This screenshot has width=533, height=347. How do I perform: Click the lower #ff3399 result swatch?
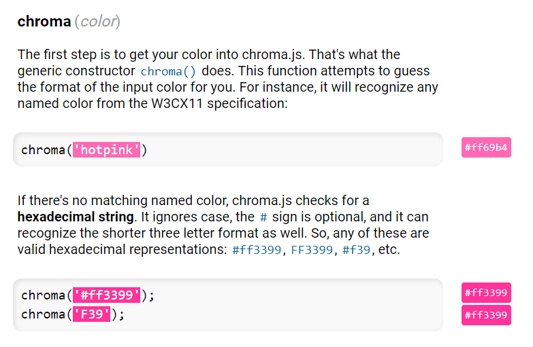pos(486,315)
